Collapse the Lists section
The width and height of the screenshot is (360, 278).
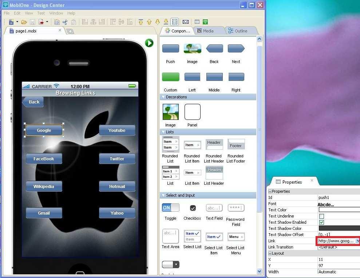tap(163, 132)
